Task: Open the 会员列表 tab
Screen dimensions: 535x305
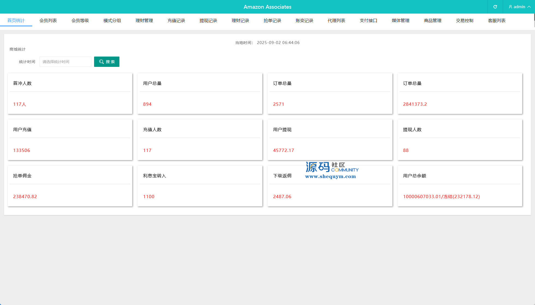Action: 48,21
